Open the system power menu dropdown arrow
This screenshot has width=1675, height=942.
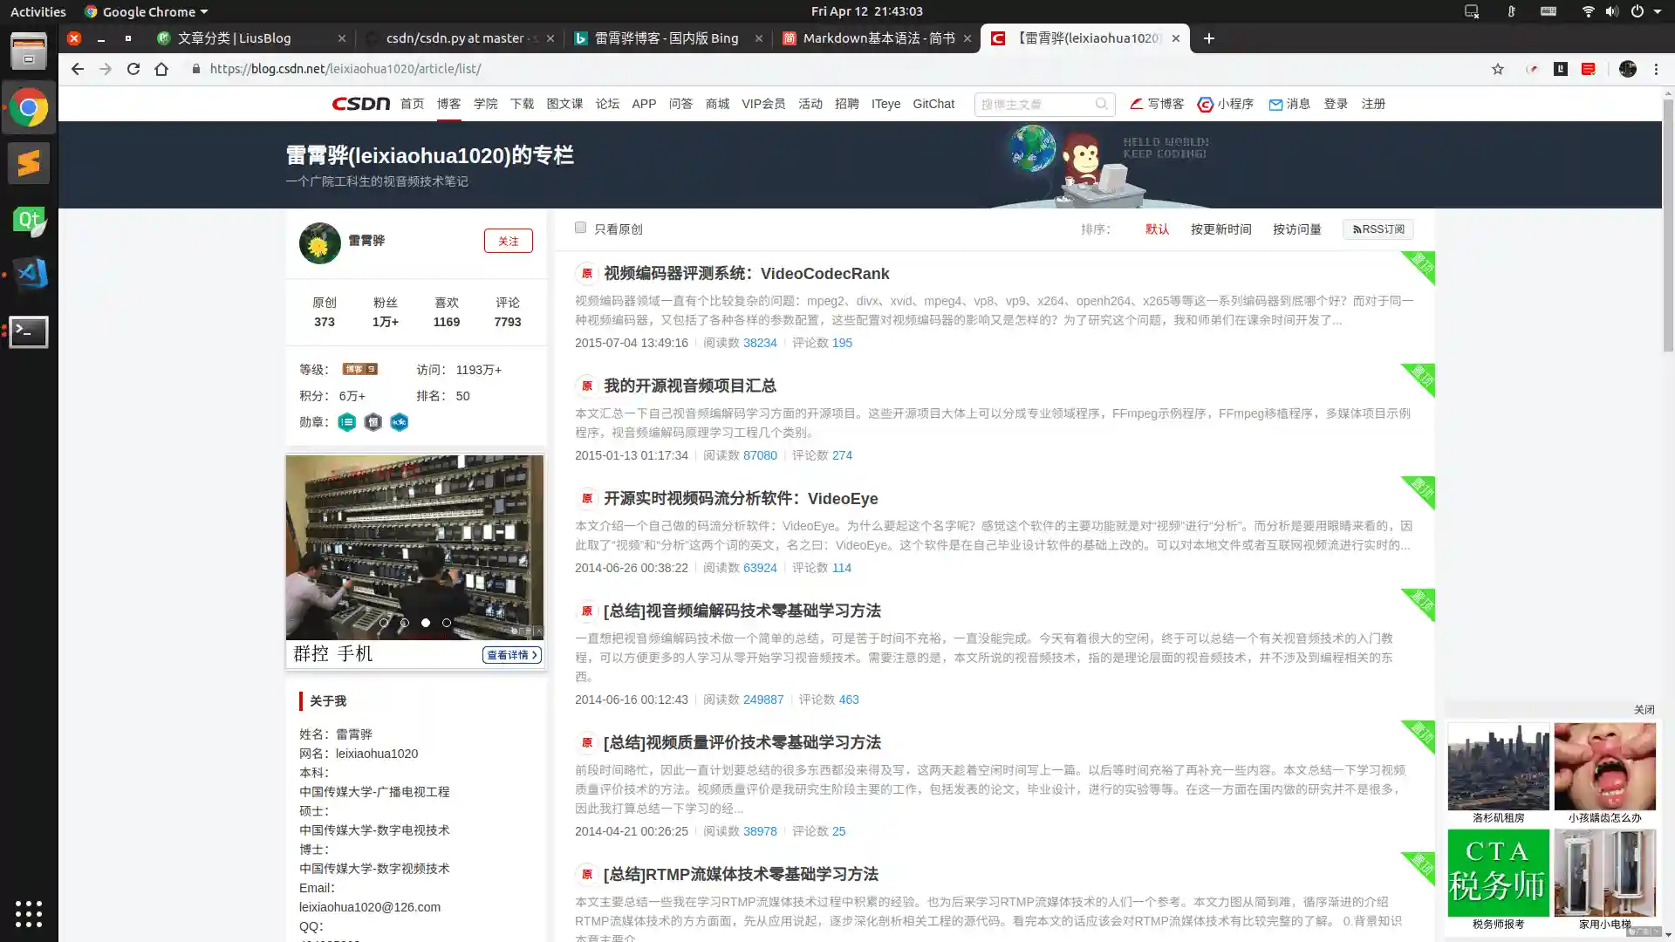click(1658, 11)
